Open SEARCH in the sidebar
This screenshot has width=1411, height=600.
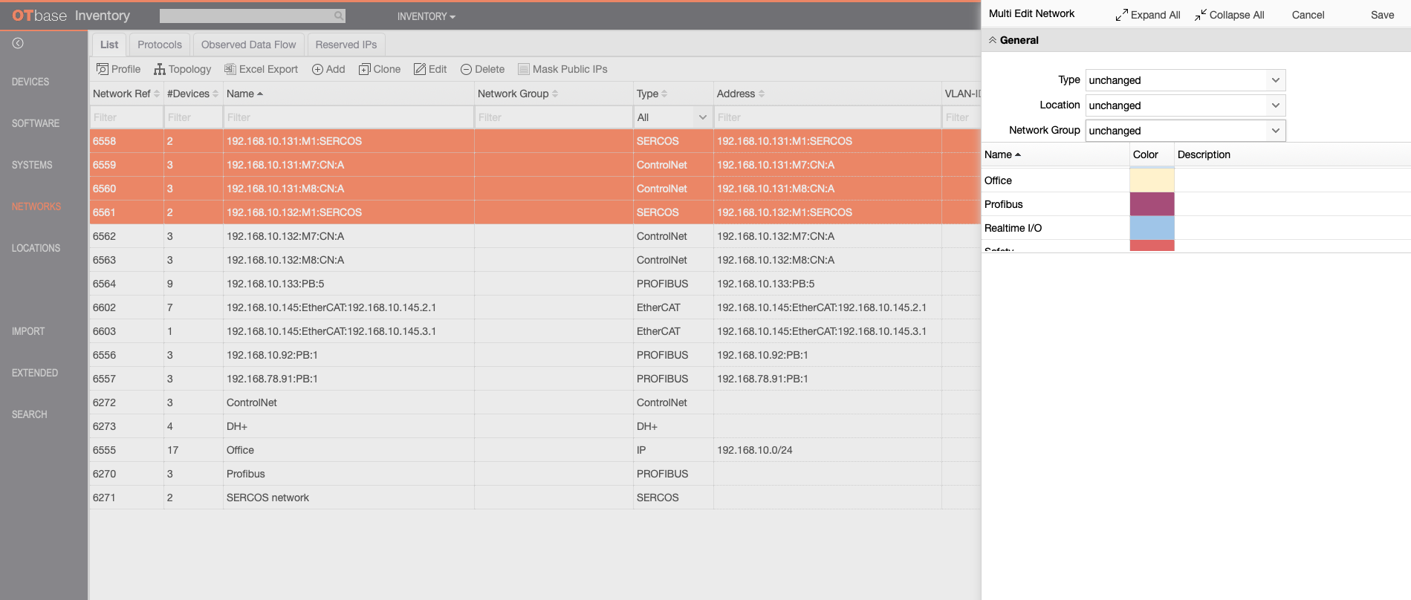(30, 414)
